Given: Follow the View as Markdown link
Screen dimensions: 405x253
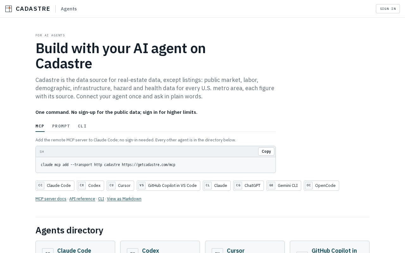Looking at the screenshot, I should (x=124, y=199).
